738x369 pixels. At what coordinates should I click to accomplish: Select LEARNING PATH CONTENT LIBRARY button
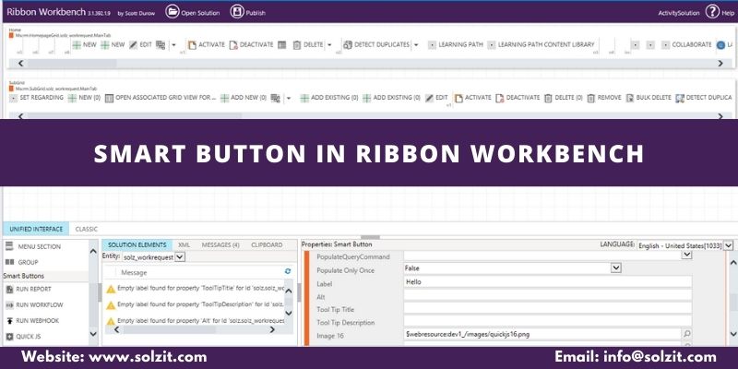[541, 44]
